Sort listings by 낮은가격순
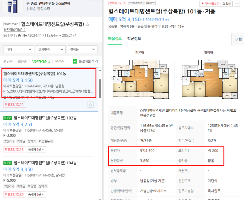244x200 pixels. [x=41, y=62]
